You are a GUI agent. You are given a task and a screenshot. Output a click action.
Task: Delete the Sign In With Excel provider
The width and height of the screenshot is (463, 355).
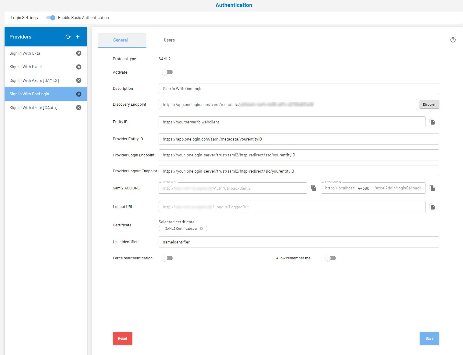(79, 67)
